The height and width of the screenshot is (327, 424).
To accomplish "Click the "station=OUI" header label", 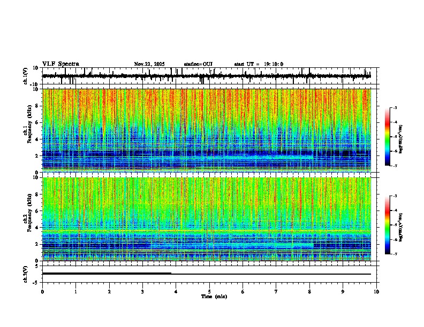I will pyautogui.click(x=198, y=64).
